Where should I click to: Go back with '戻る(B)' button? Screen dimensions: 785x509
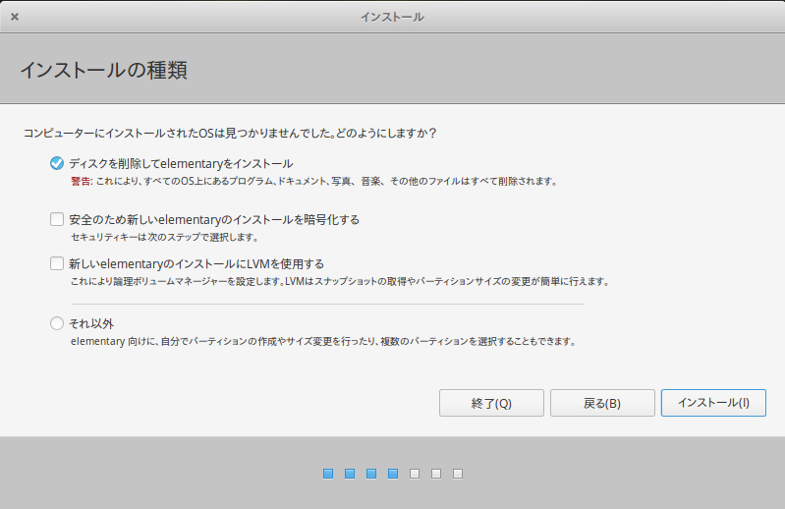tap(602, 403)
